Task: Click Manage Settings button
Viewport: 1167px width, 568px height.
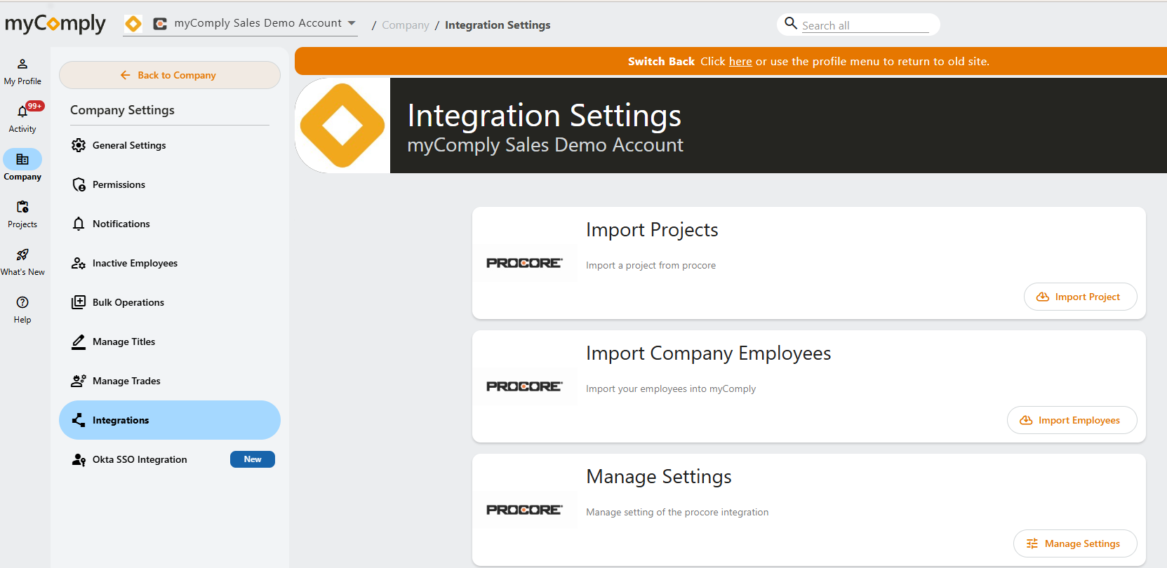Action: (x=1075, y=543)
